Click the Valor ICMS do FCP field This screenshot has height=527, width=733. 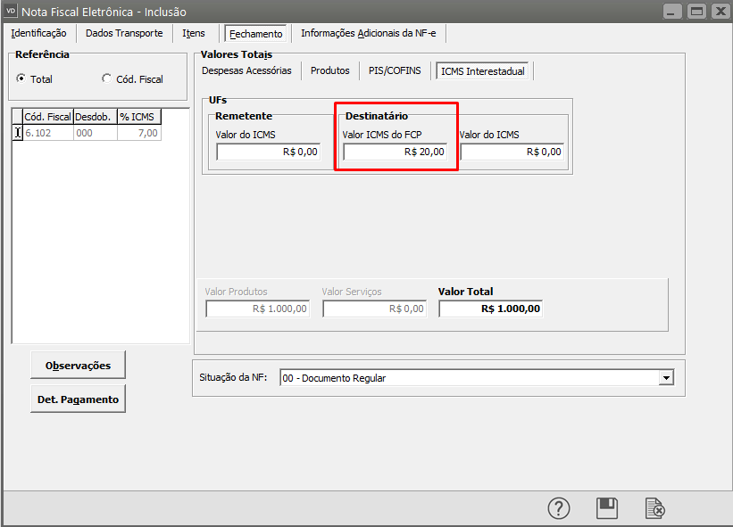click(395, 152)
